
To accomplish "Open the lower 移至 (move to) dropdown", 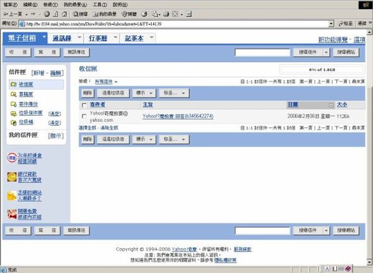I will tap(174, 139).
